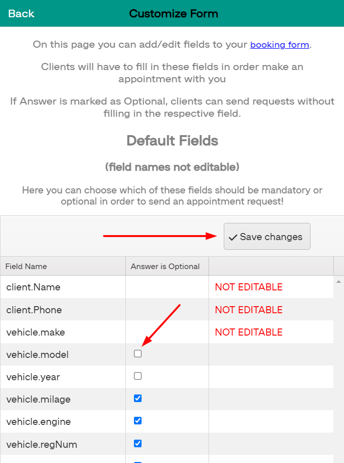This screenshot has height=463, width=344.
Task: Click the NOT EDITABLE label for client.Name
Action: [248, 286]
